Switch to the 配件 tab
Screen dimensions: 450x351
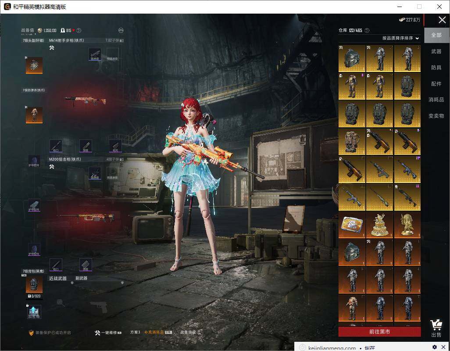(436, 83)
